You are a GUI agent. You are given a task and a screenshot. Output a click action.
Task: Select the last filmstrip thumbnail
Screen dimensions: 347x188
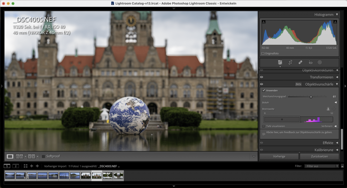119,176
